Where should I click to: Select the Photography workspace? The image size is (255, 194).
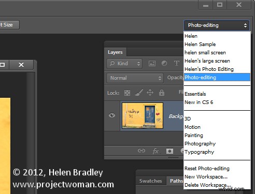pos(217,143)
